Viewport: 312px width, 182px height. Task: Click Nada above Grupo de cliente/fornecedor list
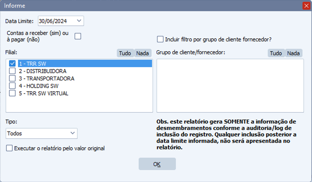pos(293,53)
